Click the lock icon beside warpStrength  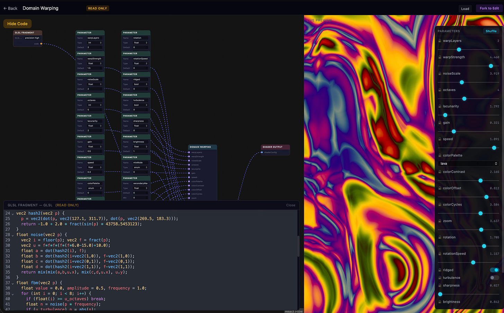440,57
